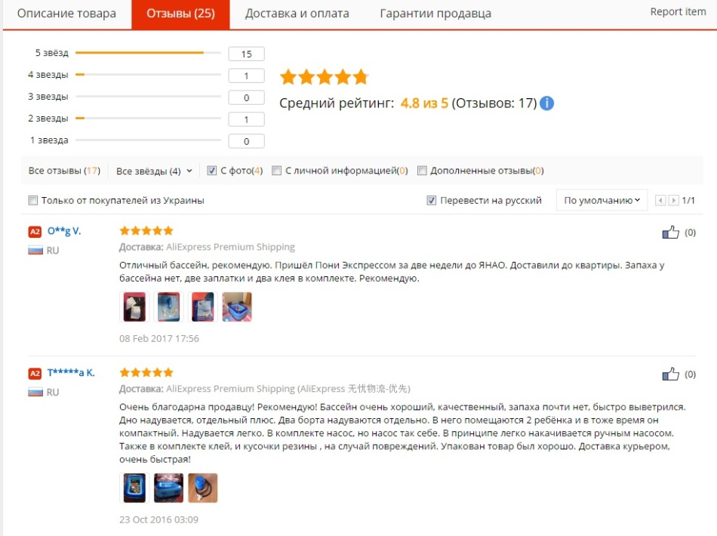Click A2 buyer level badge of O**g V.
Screen dimensions: 717x536
(x=35, y=232)
